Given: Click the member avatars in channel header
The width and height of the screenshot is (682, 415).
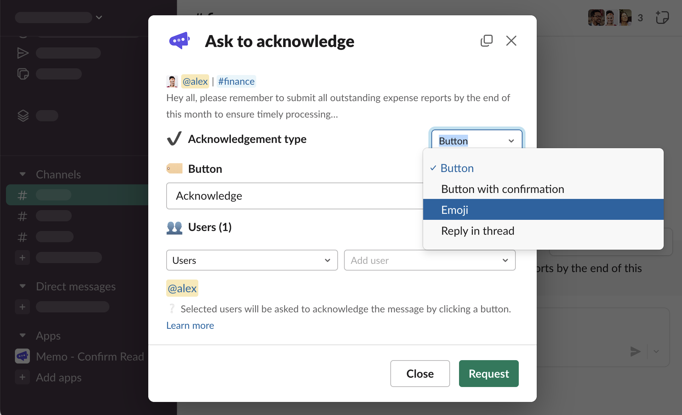Looking at the screenshot, I should pos(610,18).
